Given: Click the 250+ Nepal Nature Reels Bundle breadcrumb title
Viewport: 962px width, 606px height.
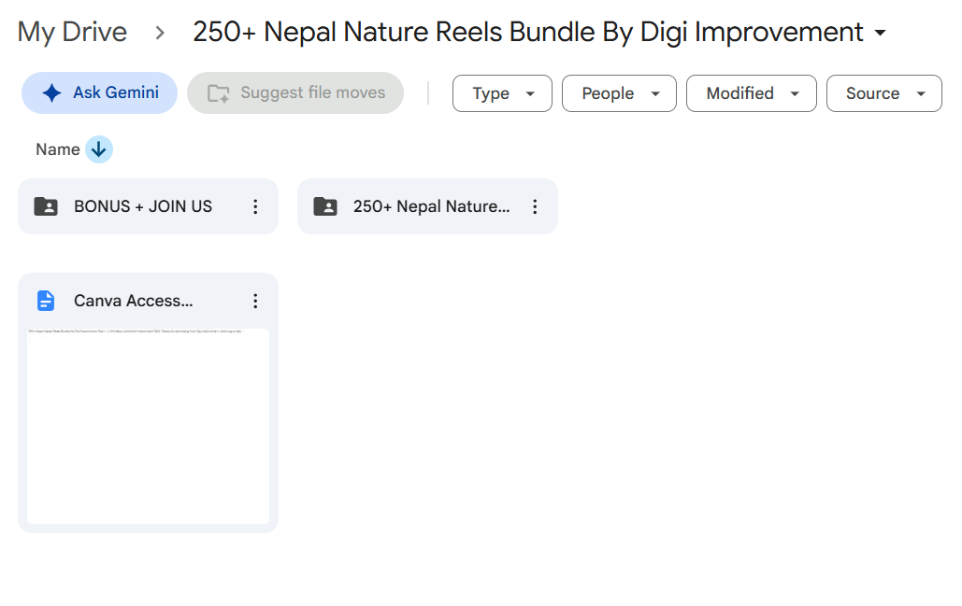Looking at the screenshot, I should click(528, 32).
